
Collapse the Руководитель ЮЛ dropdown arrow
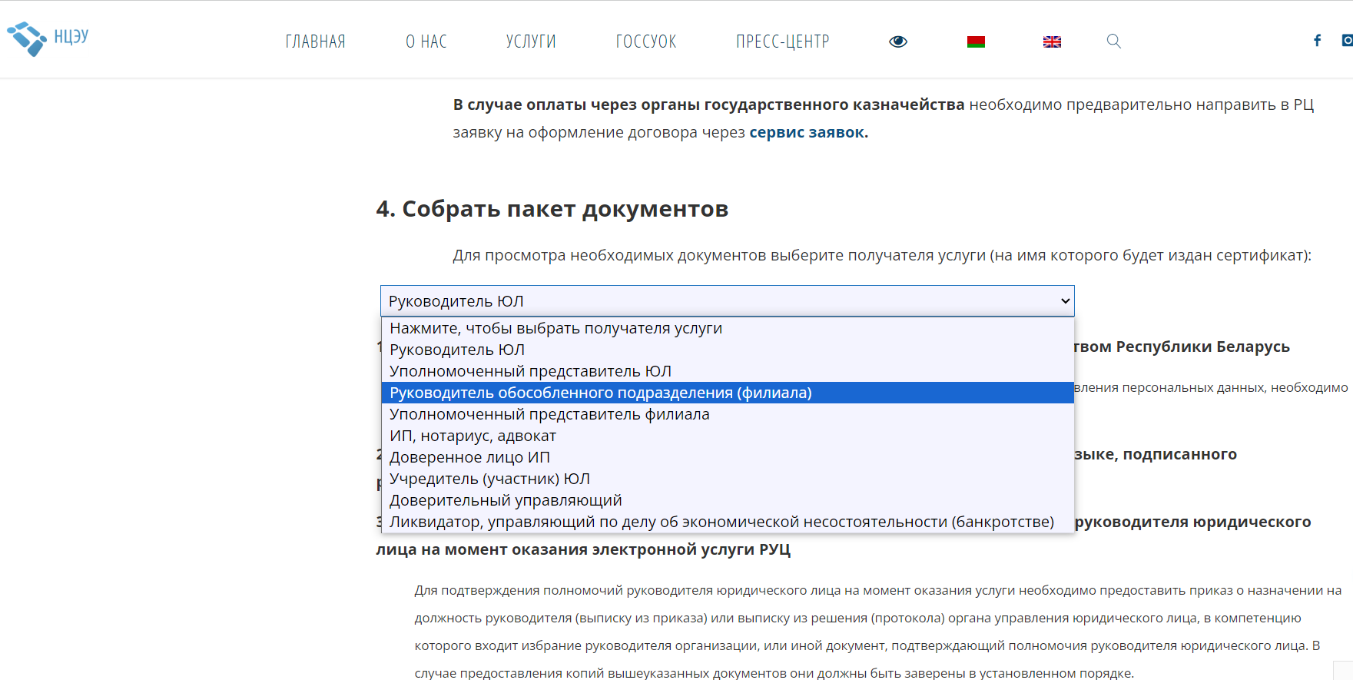point(1065,301)
